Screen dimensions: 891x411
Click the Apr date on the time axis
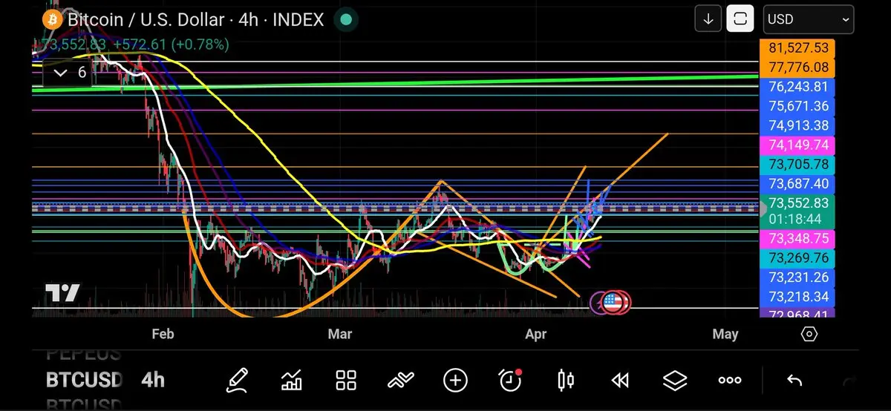pos(536,334)
